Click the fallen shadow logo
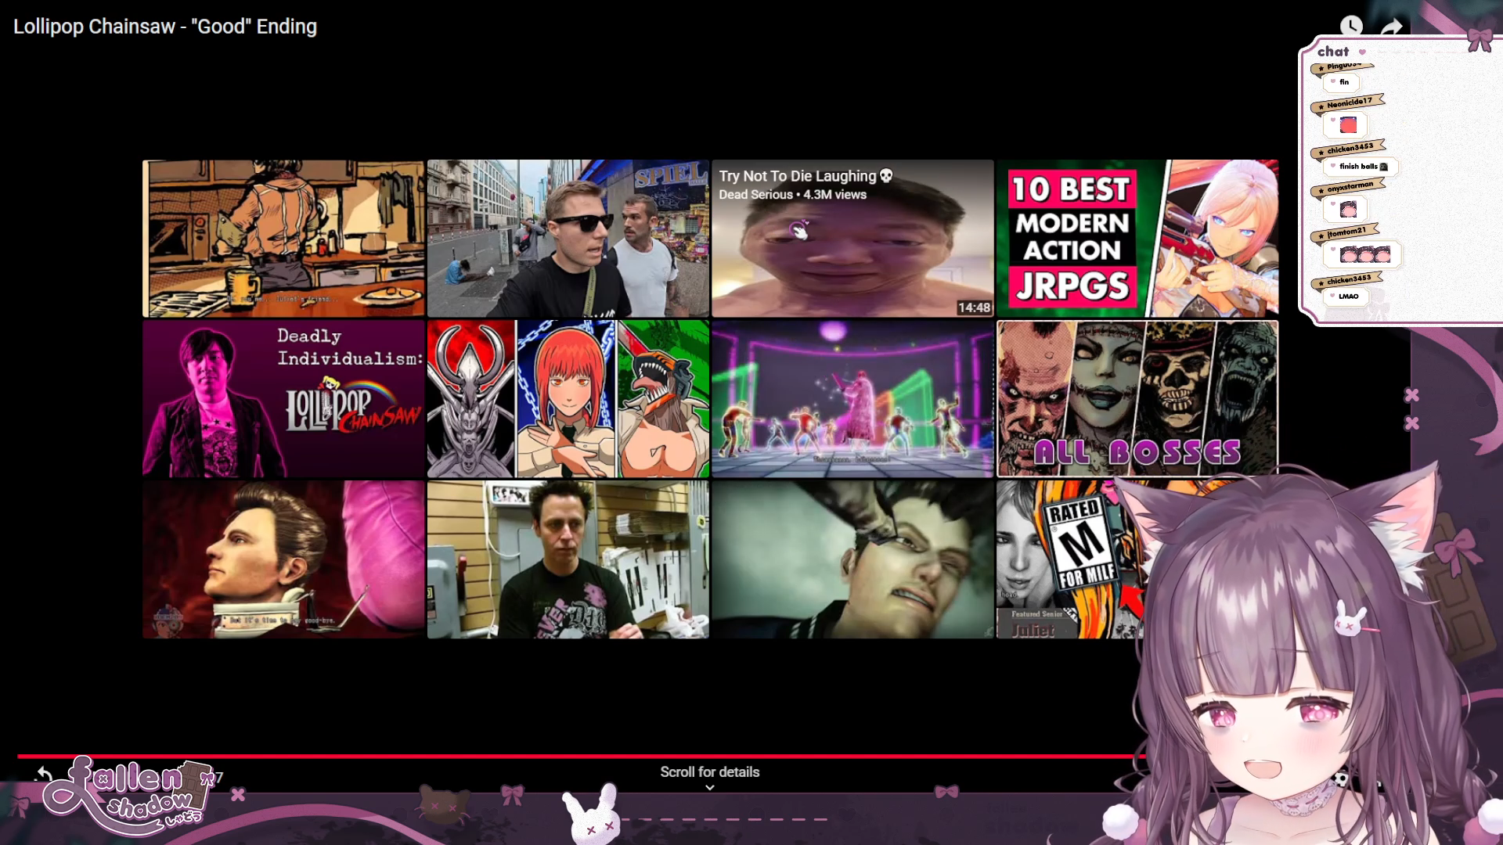Image resolution: width=1503 pixels, height=845 pixels. tap(129, 794)
